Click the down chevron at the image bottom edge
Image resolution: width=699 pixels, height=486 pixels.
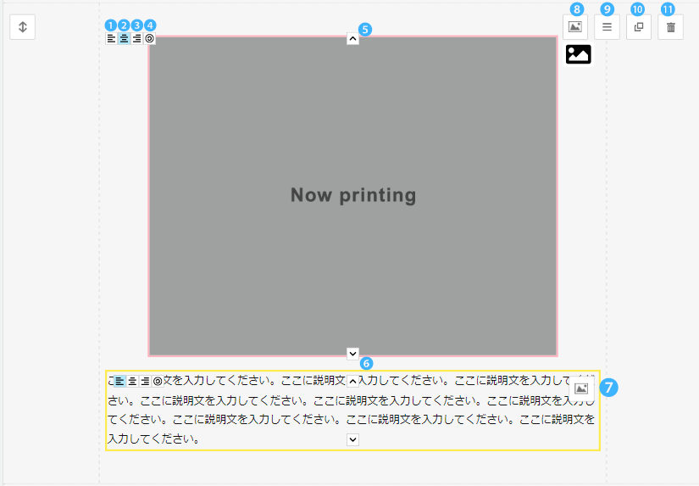pyautogui.click(x=352, y=353)
